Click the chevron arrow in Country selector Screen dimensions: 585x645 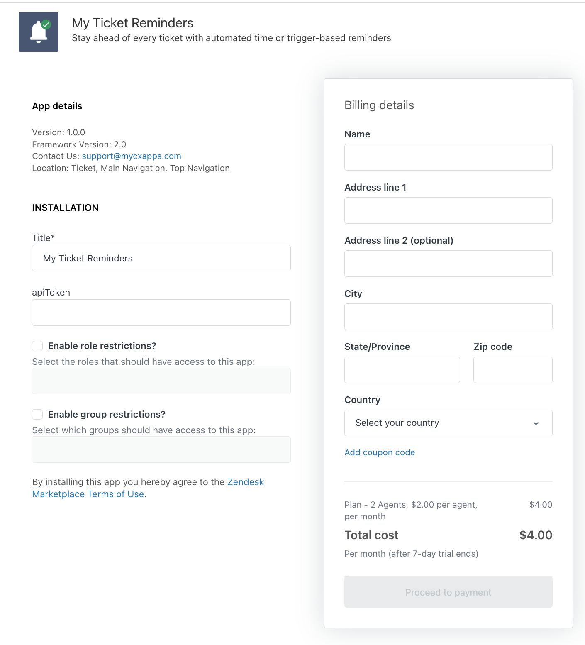click(536, 423)
